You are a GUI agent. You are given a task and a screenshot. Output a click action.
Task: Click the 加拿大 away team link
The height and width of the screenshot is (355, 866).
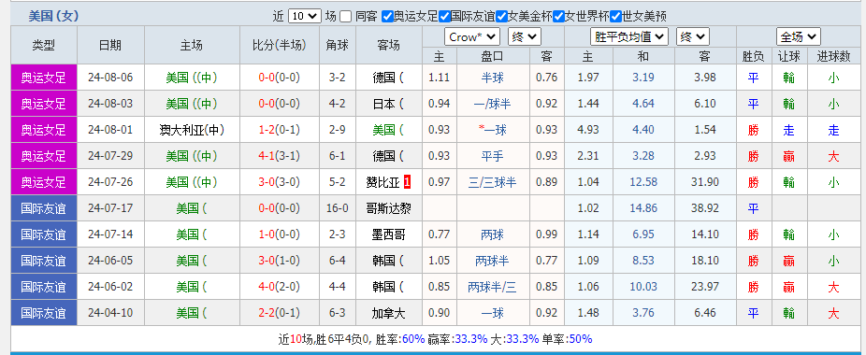point(389,313)
